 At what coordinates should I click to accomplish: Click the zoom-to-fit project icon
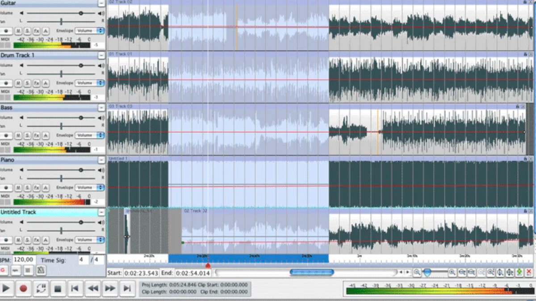tap(510, 271)
